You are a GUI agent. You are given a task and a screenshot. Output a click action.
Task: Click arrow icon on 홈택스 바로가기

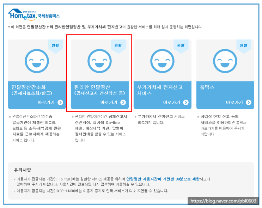click(x=249, y=102)
